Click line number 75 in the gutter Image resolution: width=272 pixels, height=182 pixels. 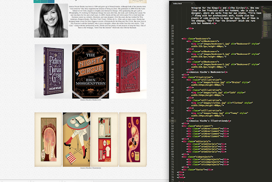172,170
